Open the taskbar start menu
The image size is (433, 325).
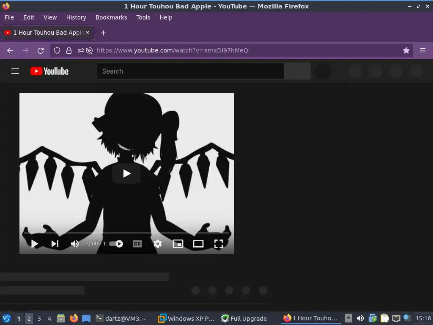[x=7, y=318]
